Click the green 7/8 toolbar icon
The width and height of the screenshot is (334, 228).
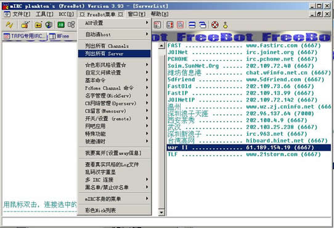[x=61, y=25]
